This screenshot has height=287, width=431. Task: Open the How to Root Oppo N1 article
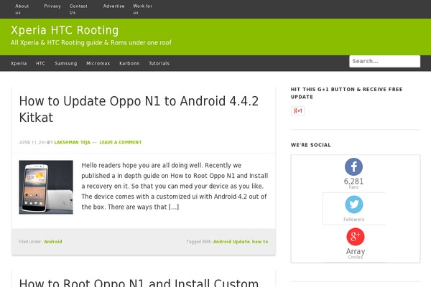[x=139, y=283]
